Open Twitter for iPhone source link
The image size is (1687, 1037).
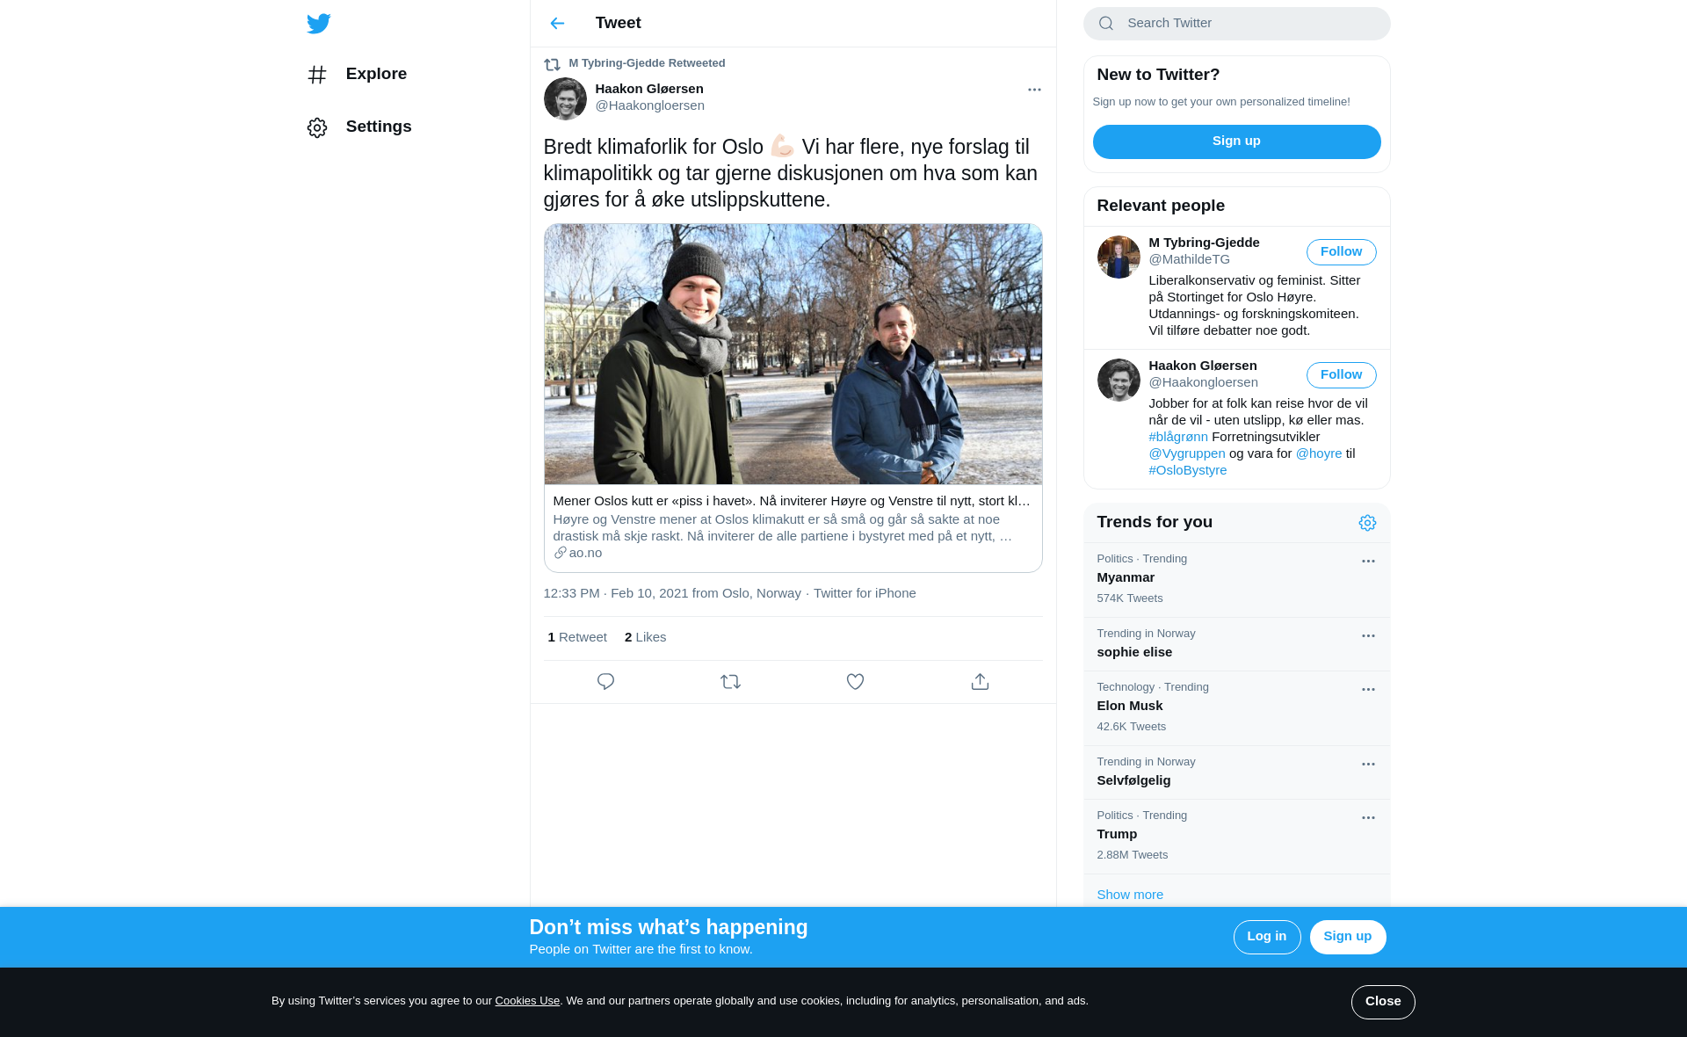pos(865,593)
